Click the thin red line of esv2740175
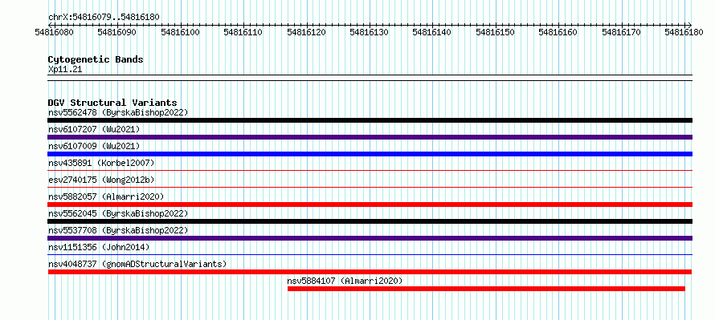 point(370,187)
